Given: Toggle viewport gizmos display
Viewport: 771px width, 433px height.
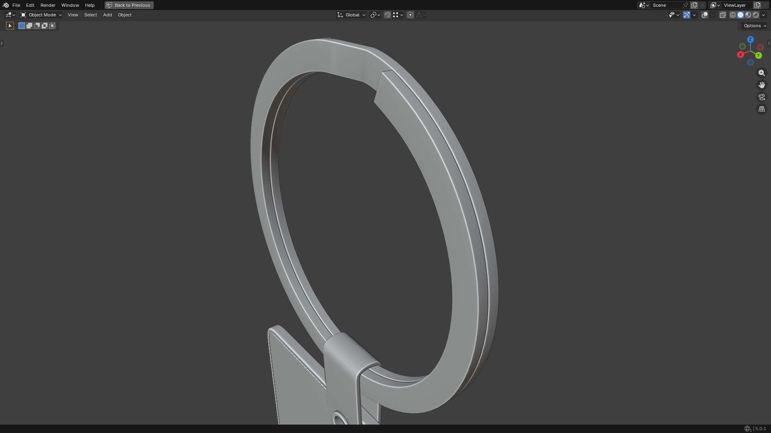Looking at the screenshot, I should (x=687, y=15).
